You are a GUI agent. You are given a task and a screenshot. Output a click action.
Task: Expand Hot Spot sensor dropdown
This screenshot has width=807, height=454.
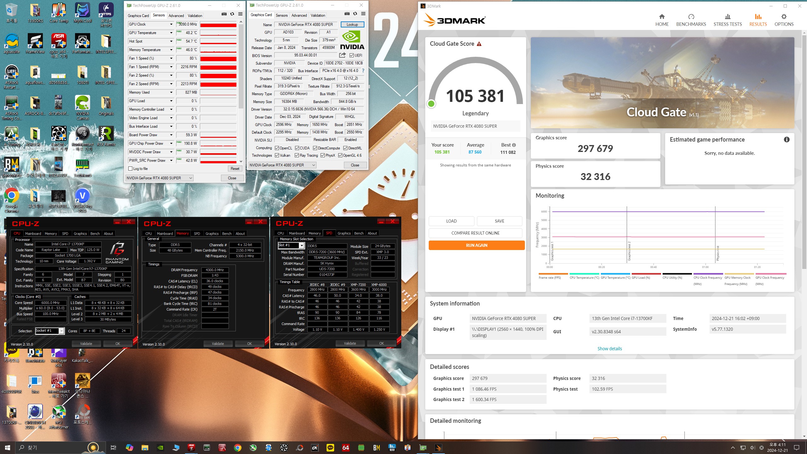(x=171, y=41)
